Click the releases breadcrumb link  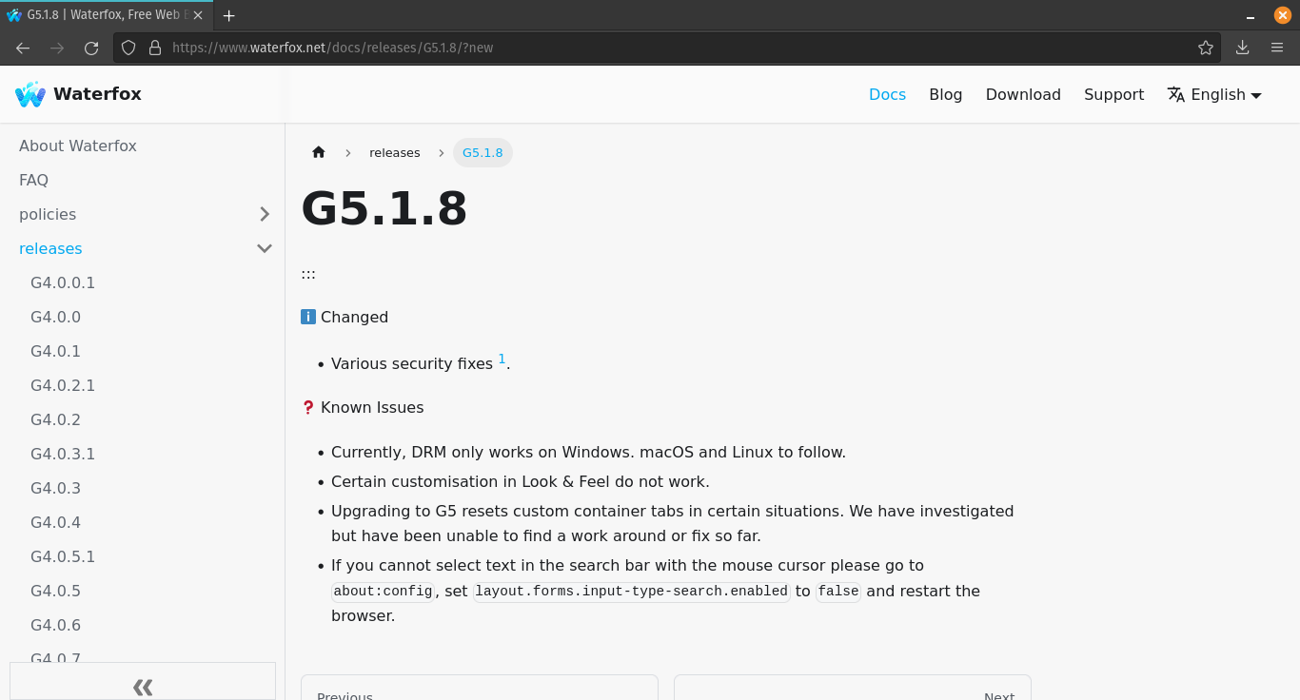395,152
